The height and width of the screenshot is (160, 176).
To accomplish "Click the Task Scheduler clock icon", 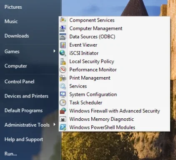I will tap(63, 102).
